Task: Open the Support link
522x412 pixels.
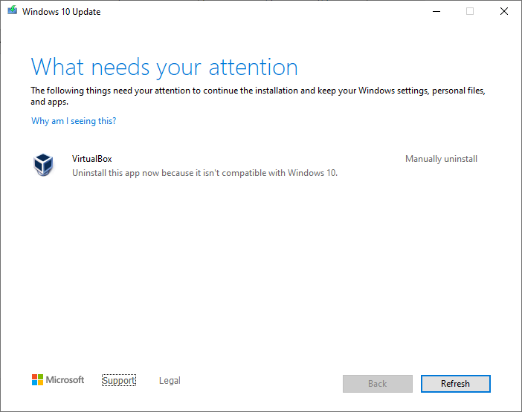Action: click(119, 380)
